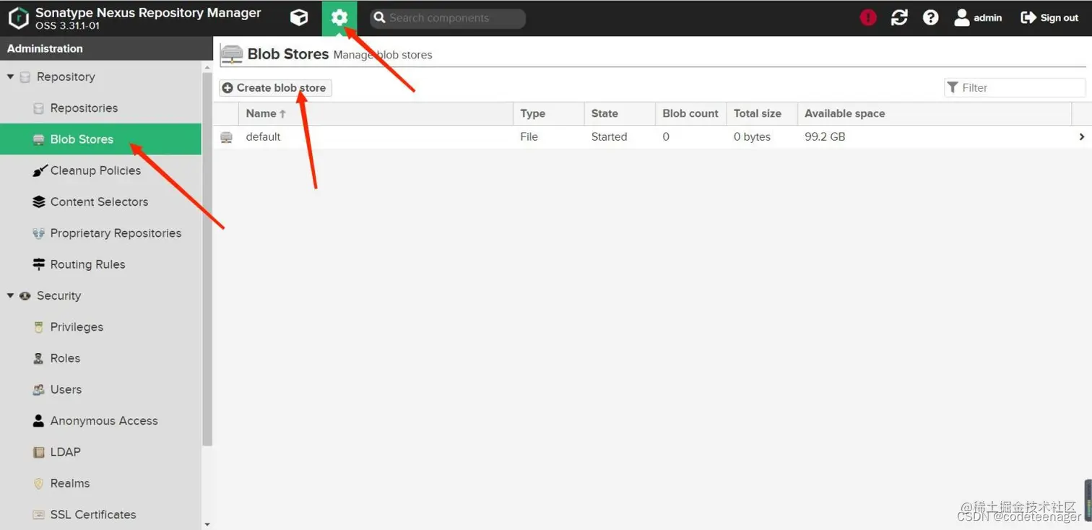This screenshot has height=530, width=1092.
Task: Click the Roles icon
Action: tap(39, 358)
